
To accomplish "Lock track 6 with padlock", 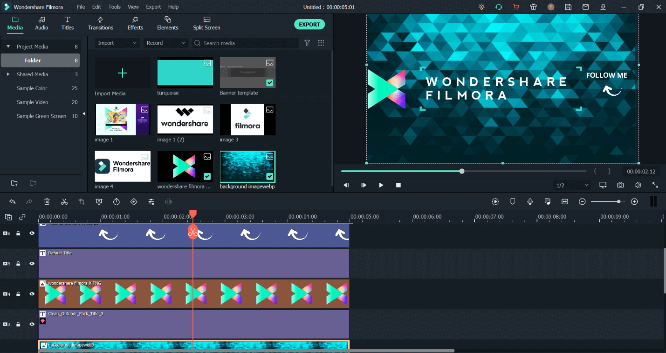I will 18,233.
